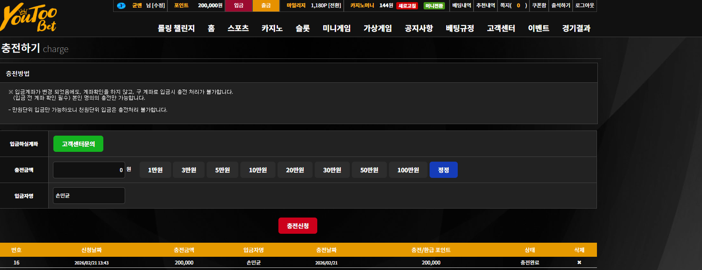
Task: Click the green 고객센터문의 button
Action: [x=78, y=144]
